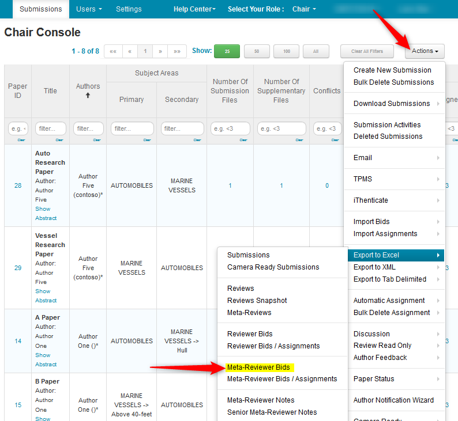Viewport: 458px width, 421px height.
Task: Expand the Help Center menu
Action: tap(194, 9)
